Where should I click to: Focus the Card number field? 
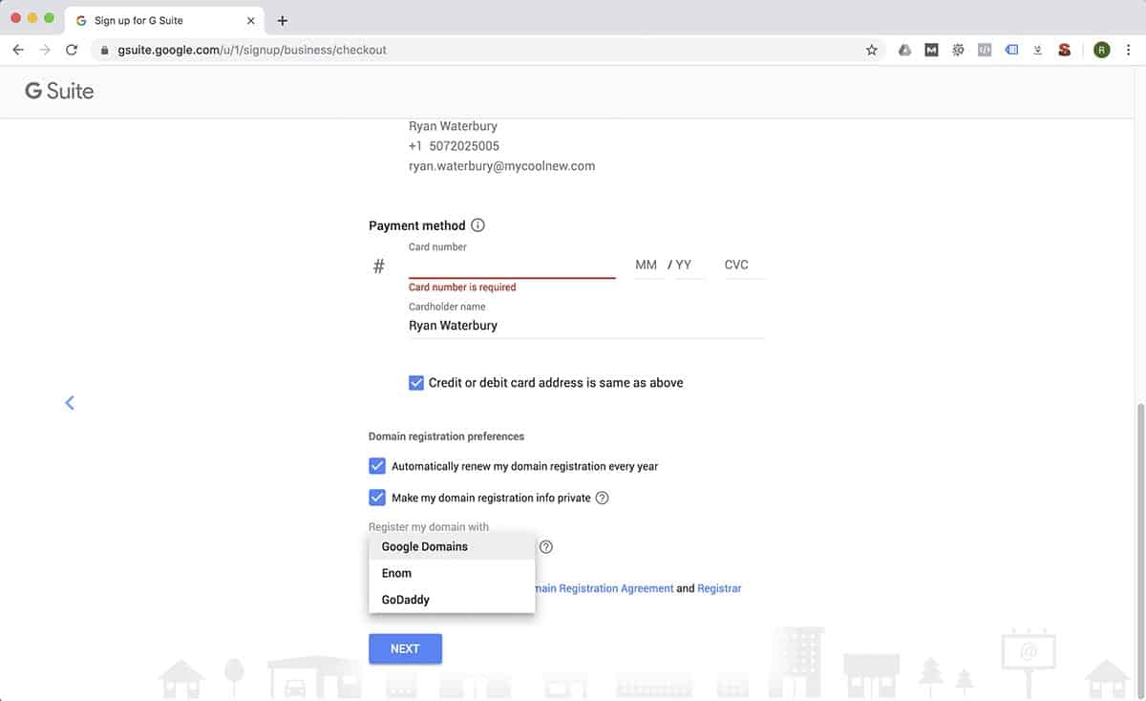tap(512, 265)
